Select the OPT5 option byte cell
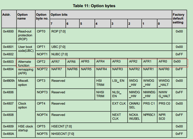The width and height of the screenshot is (193, 139). (x=41, y=126)
